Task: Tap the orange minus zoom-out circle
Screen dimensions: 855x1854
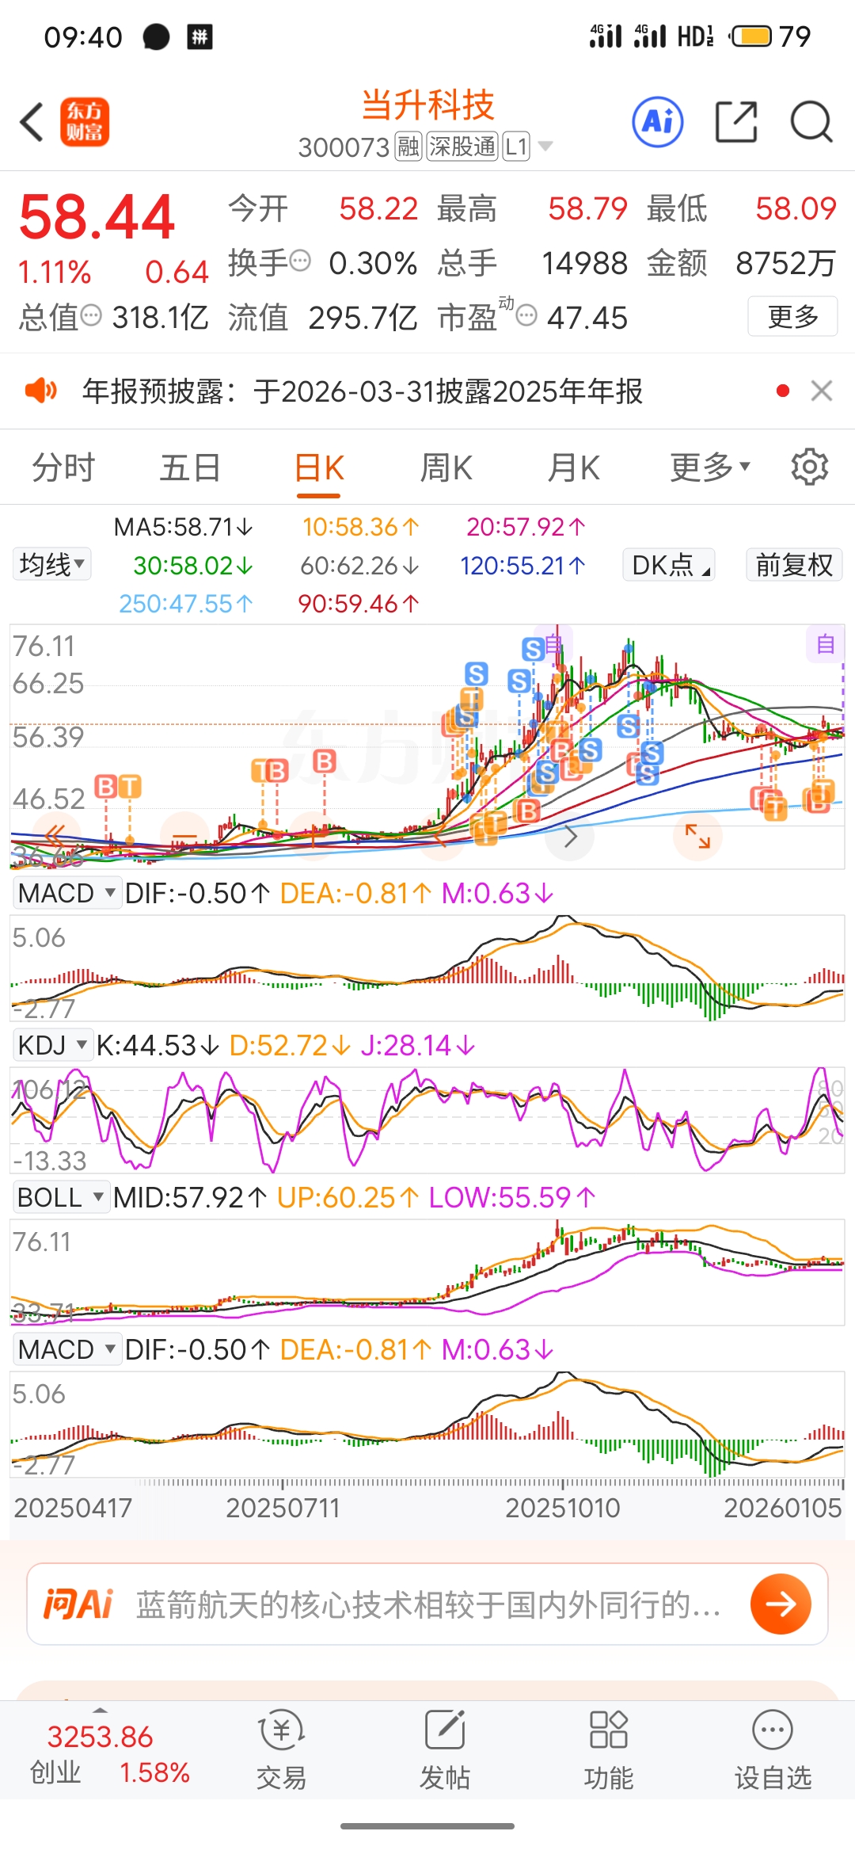Action: coord(184,836)
